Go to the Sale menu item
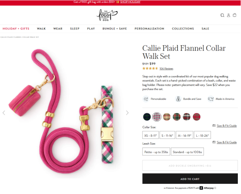Viewport: 241px width, 194px height. pyautogui.click(x=205, y=29)
